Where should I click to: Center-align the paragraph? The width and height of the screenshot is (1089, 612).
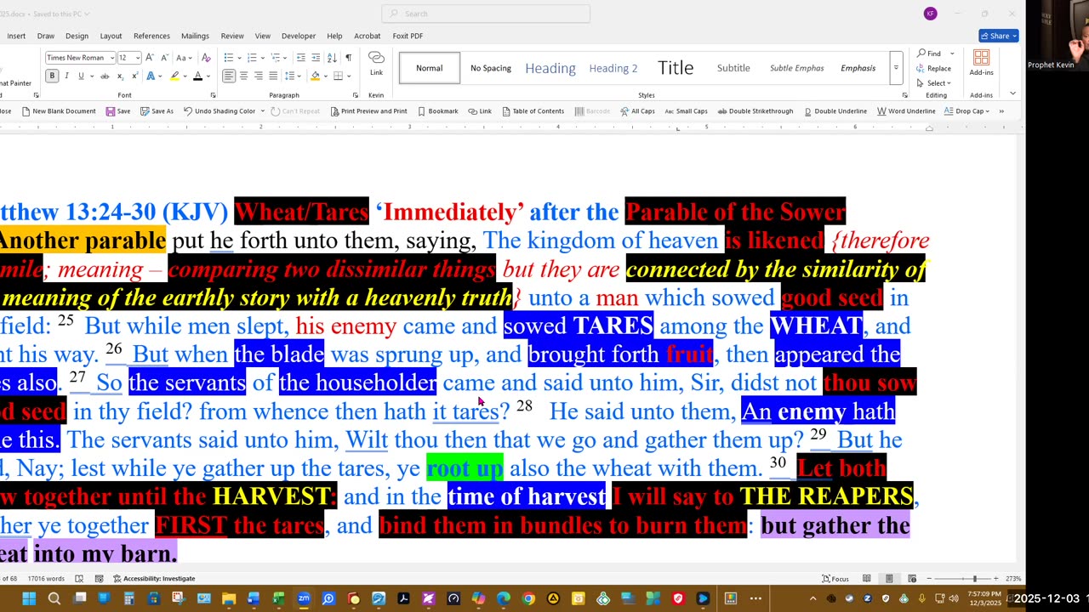click(x=243, y=76)
